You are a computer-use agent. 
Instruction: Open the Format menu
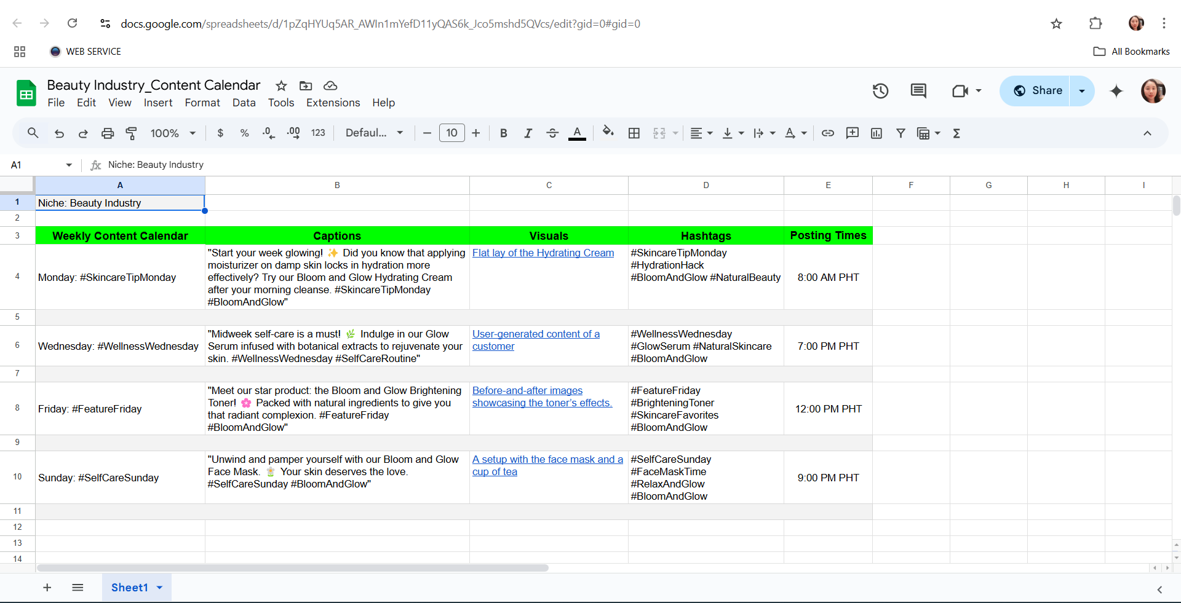[x=202, y=103]
